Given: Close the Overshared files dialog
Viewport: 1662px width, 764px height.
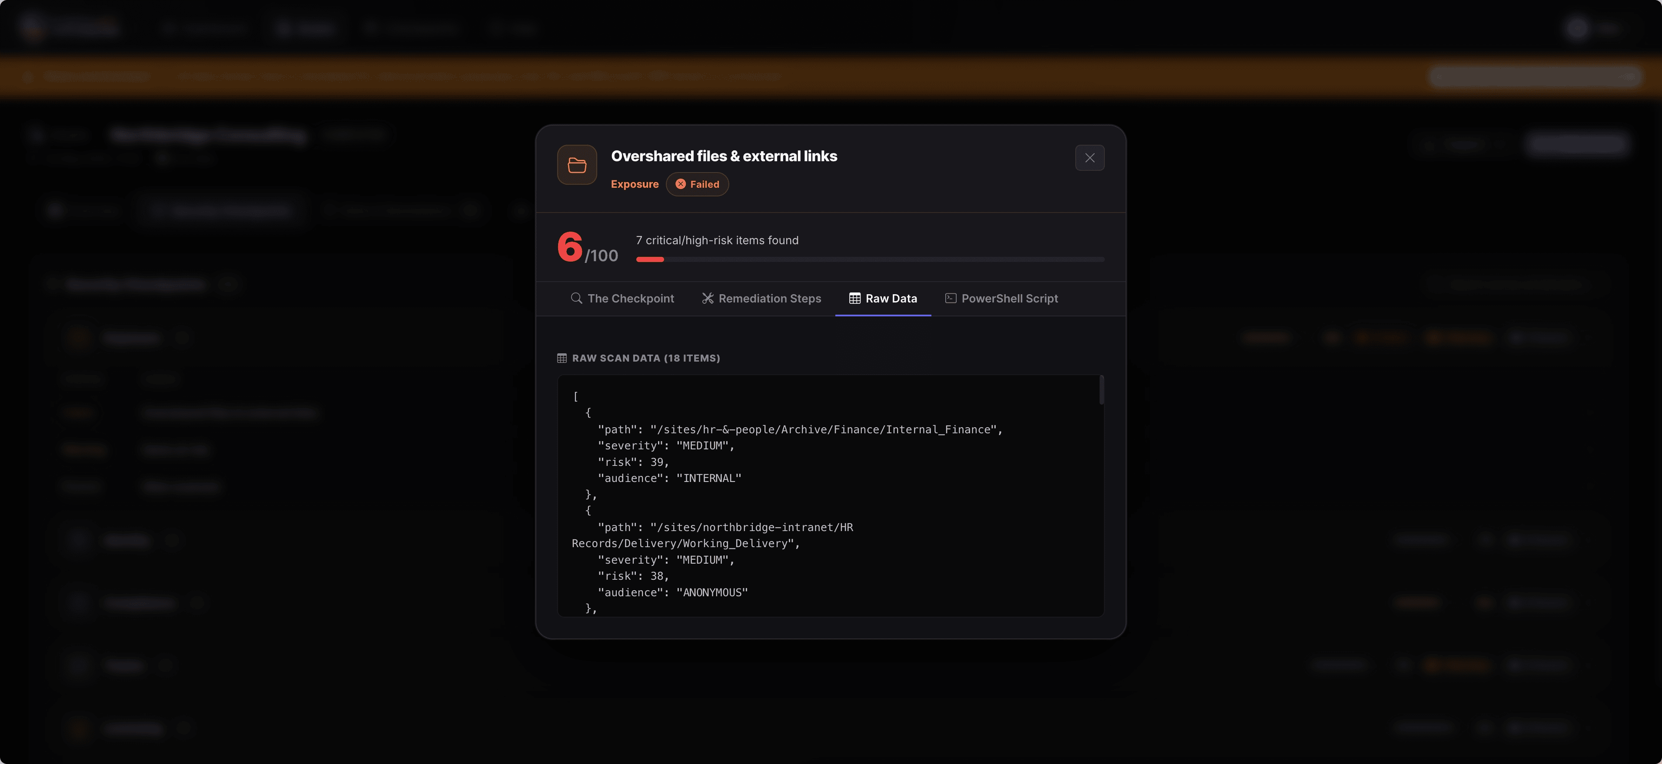Looking at the screenshot, I should [x=1090, y=158].
